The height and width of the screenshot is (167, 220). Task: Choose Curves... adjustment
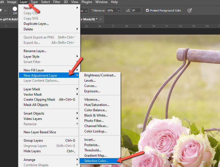[100, 86]
